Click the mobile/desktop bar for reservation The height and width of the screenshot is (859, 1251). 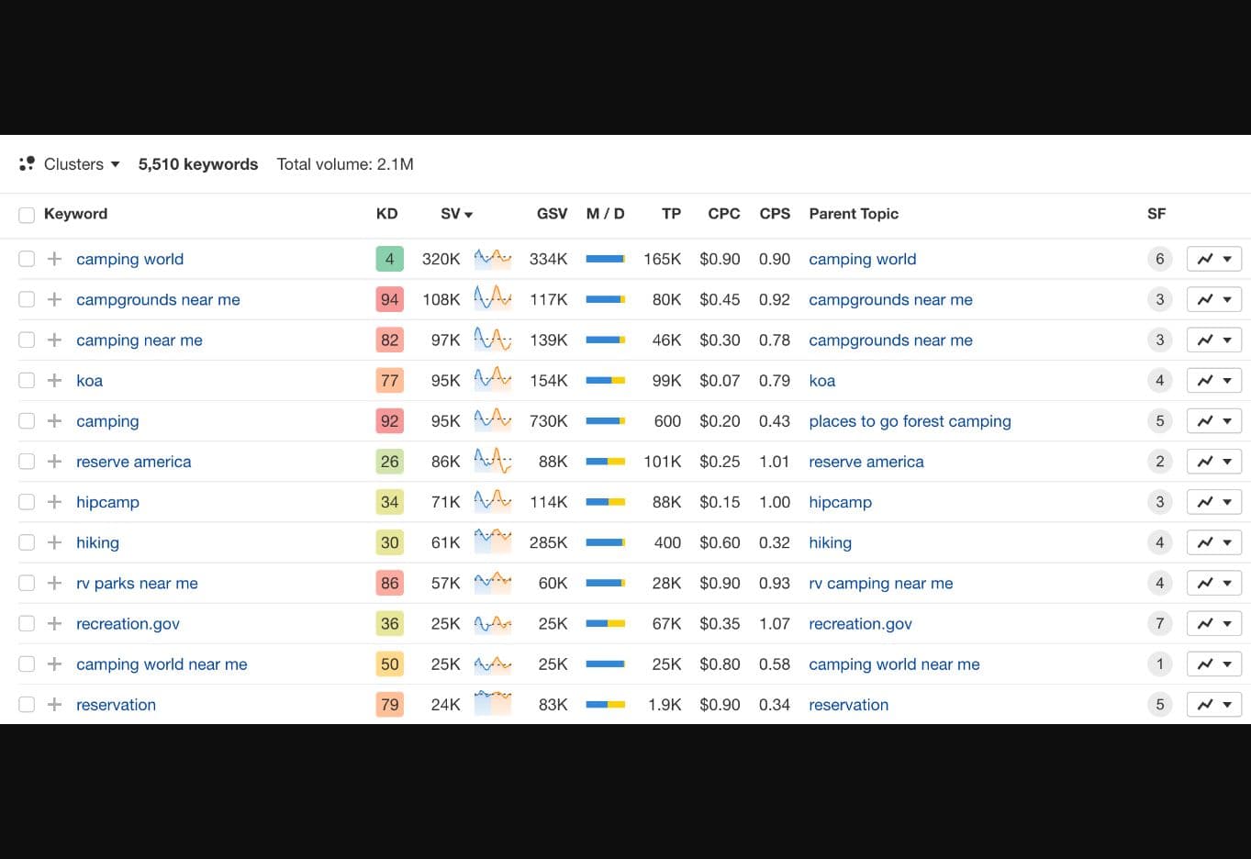[x=606, y=704]
